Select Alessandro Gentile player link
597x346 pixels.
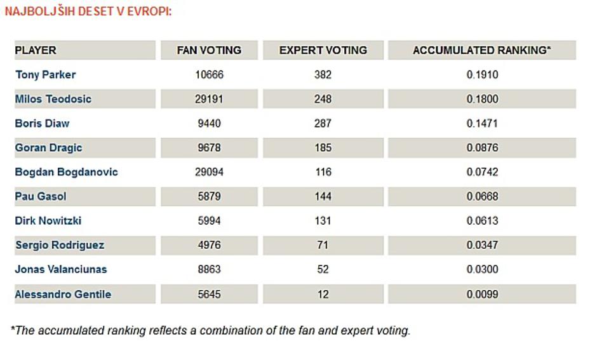pyautogui.click(x=63, y=294)
